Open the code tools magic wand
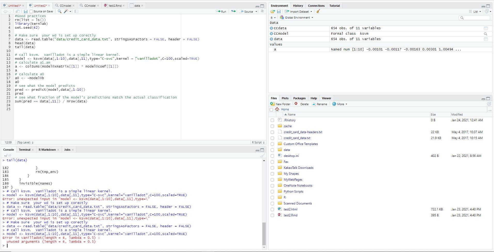The width and height of the screenshot is (494, 252). [x=67, y=11]
